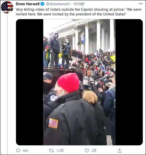Click the 683 reply count
This screenshot has height=155, width=146.
click(x=26, y=150)
